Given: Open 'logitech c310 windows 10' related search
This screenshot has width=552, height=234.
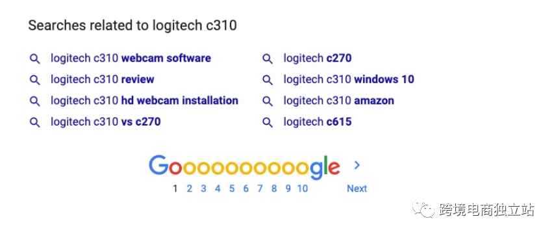Looking at the screenshot, I should (x=349, y=79).
